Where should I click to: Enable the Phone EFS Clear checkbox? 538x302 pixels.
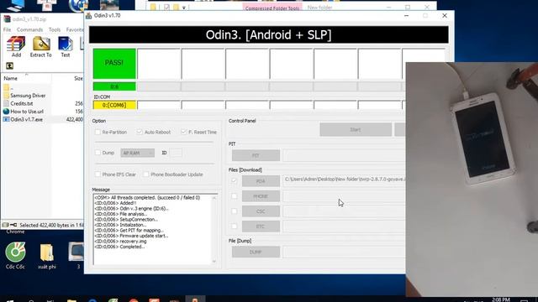(x=98, y=174)
